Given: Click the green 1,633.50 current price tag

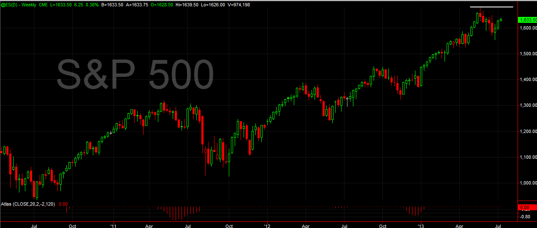Looking at the screenshot, I should (528, 20).
